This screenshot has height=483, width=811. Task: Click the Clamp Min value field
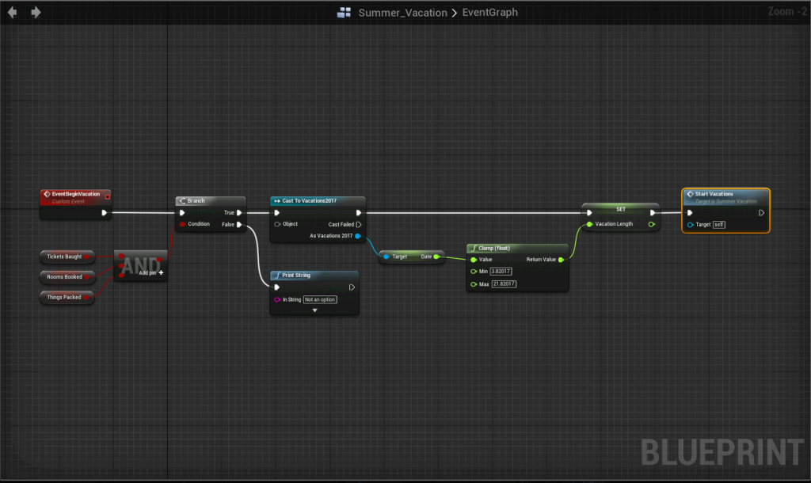click(x=502, y=272)
